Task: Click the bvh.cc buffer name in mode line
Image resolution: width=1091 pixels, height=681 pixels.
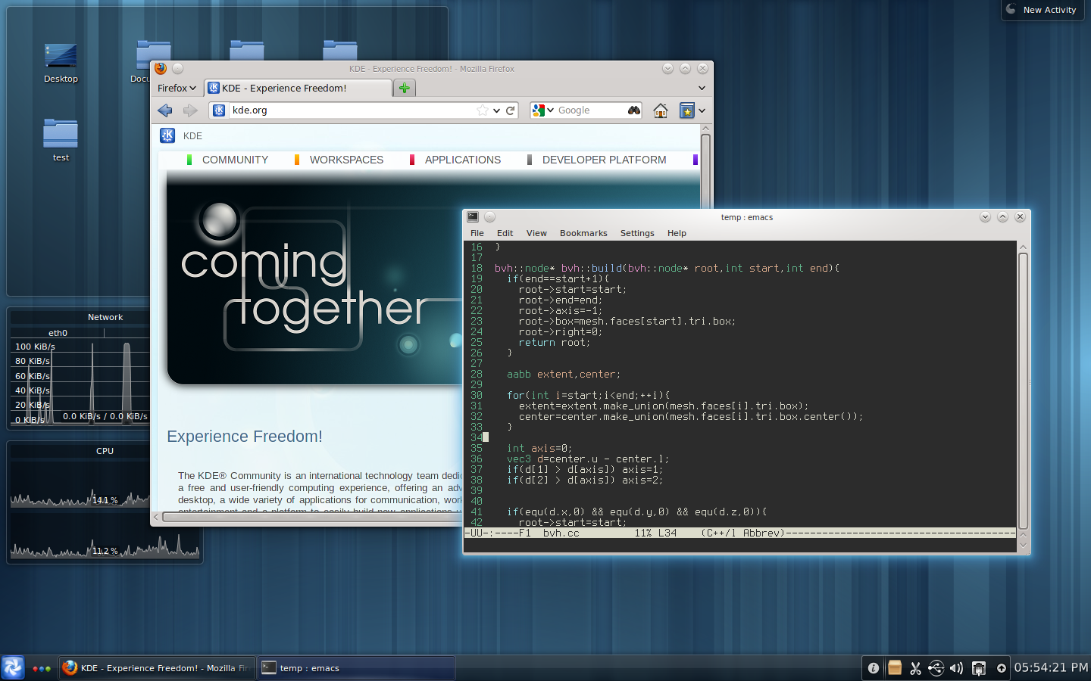Action: coord(561,533)
